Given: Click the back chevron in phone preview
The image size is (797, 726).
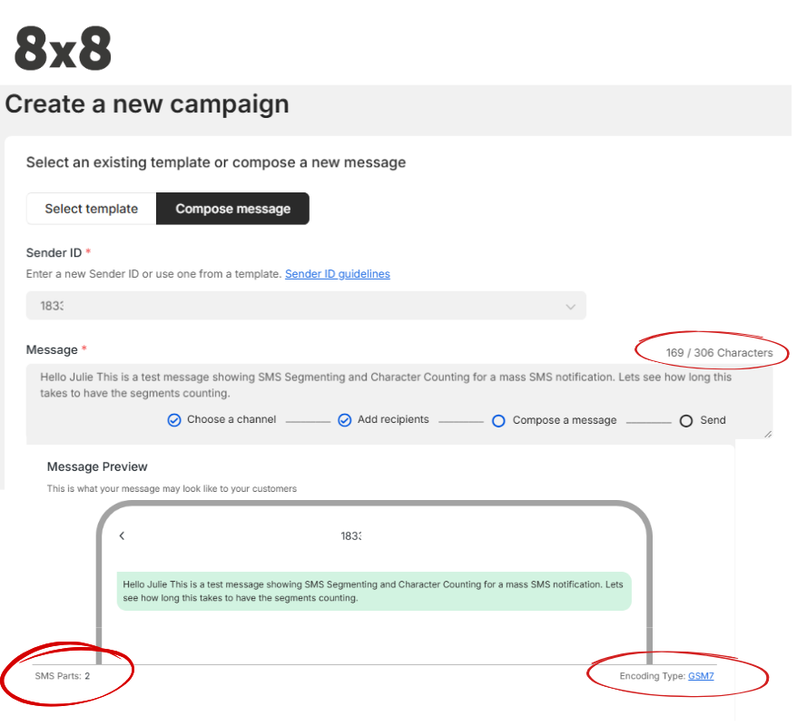Looking at the screenshot, I should click(x=122, y=535).
